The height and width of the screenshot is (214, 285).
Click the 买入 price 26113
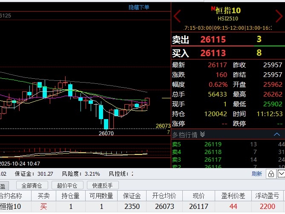point(213,53)
